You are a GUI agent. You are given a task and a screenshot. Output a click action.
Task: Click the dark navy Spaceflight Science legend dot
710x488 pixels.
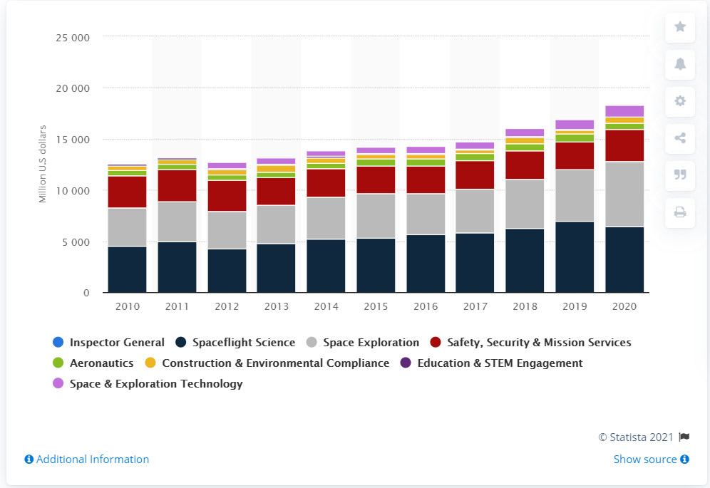pos(180,342)
